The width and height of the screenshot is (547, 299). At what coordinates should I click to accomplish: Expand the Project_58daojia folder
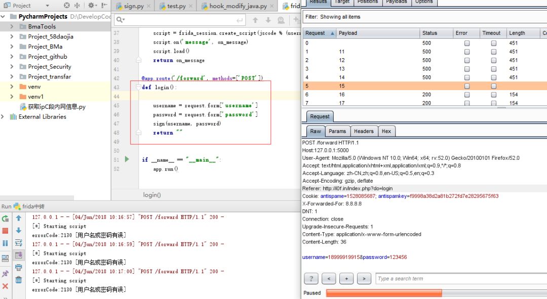point(12,36)
